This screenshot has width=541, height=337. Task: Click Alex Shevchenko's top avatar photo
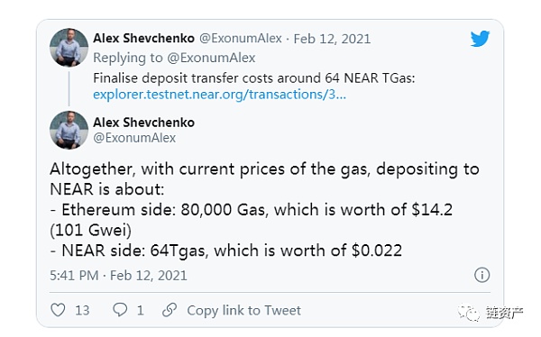pyautogui.click(x=69, y=47)
